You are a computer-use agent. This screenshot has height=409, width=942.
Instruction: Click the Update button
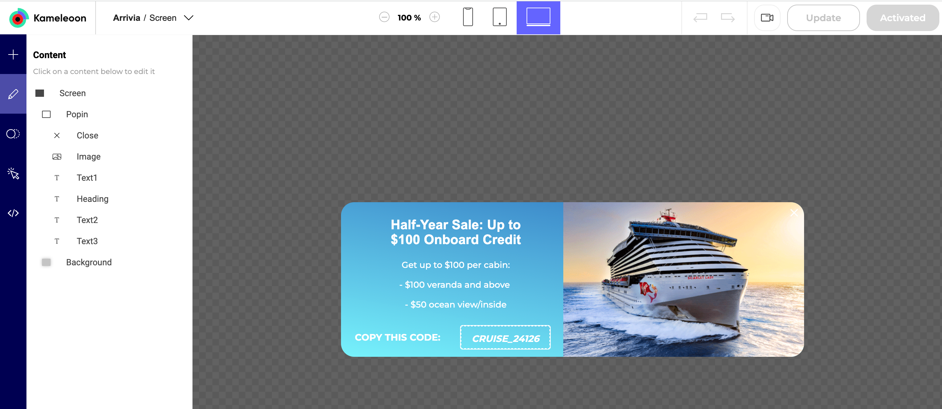pos(823,18)
